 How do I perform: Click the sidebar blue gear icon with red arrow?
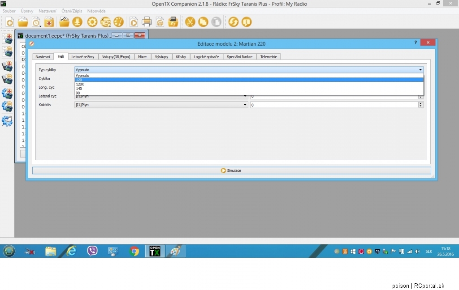(7, 94)
